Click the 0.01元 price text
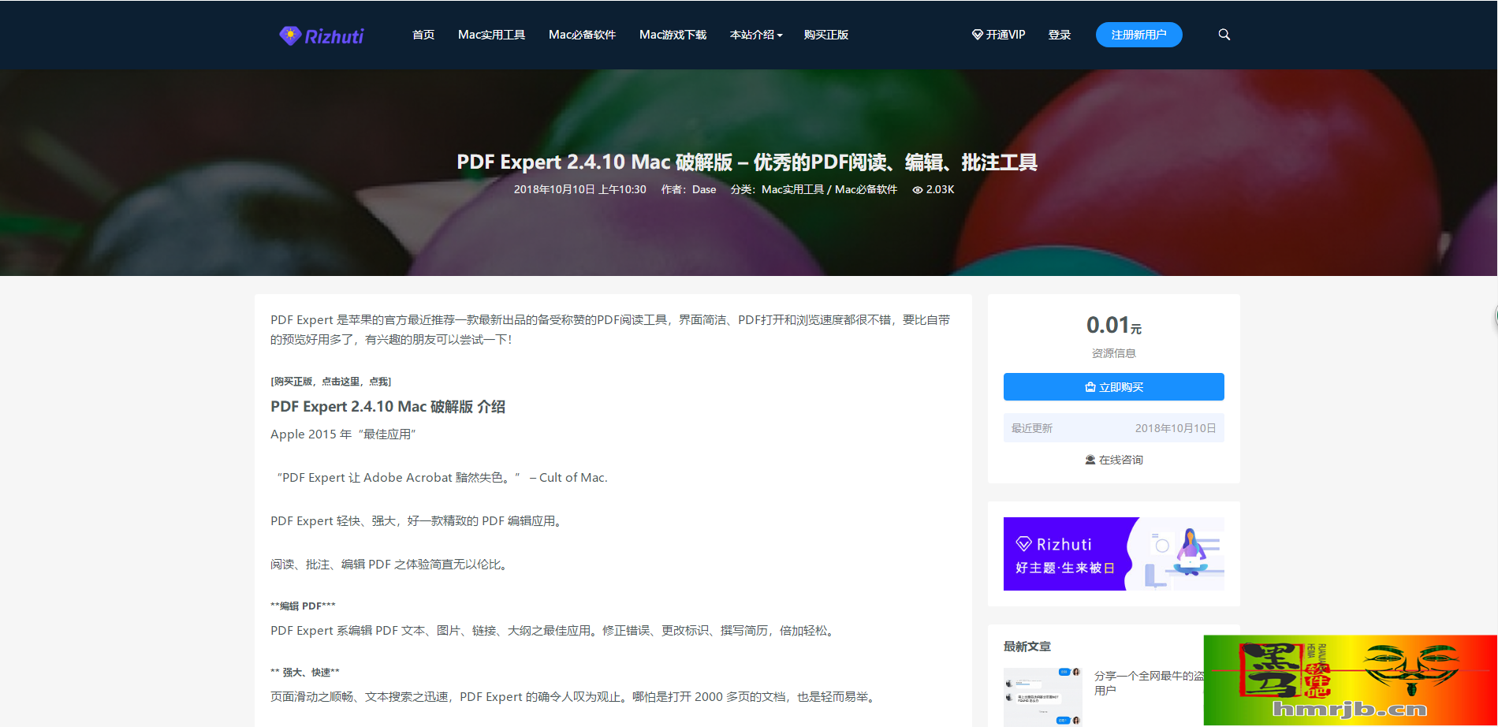 click(1113, 325)
